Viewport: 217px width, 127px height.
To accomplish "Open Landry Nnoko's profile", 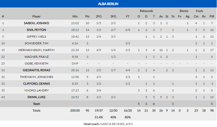I will point(36,90).
